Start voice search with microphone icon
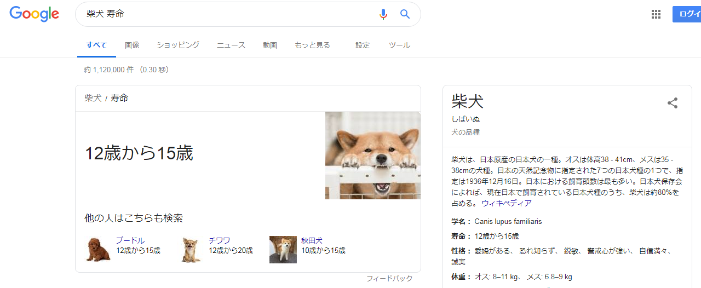Screen dimensions: 701x288 [x=383, y=14]
